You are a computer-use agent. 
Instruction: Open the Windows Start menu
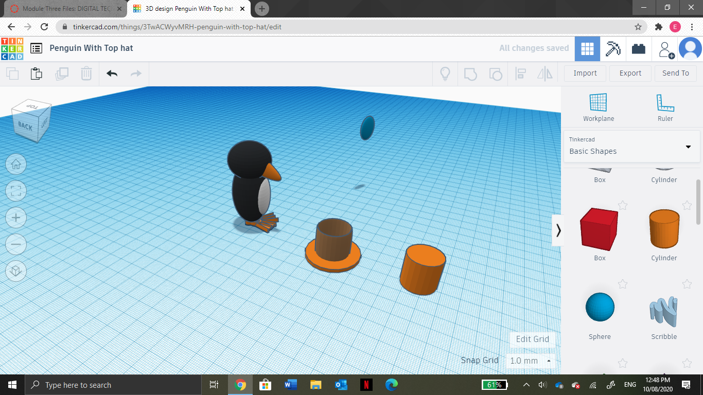point(12,385)
